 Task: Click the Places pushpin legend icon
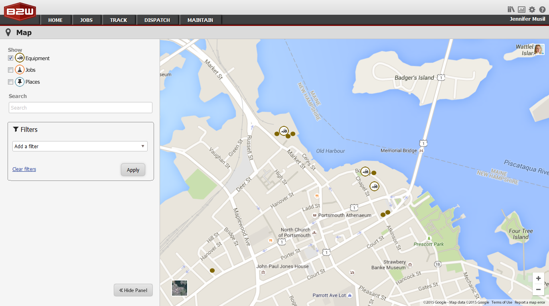[20, 82]
